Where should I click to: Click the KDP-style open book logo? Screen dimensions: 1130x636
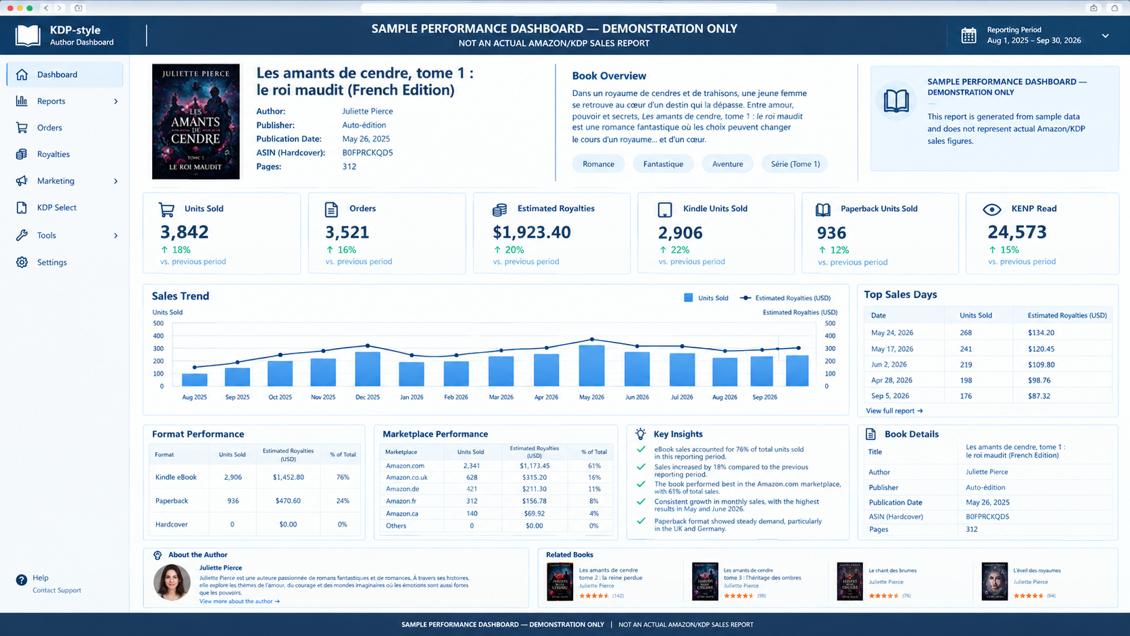[28, 35]
